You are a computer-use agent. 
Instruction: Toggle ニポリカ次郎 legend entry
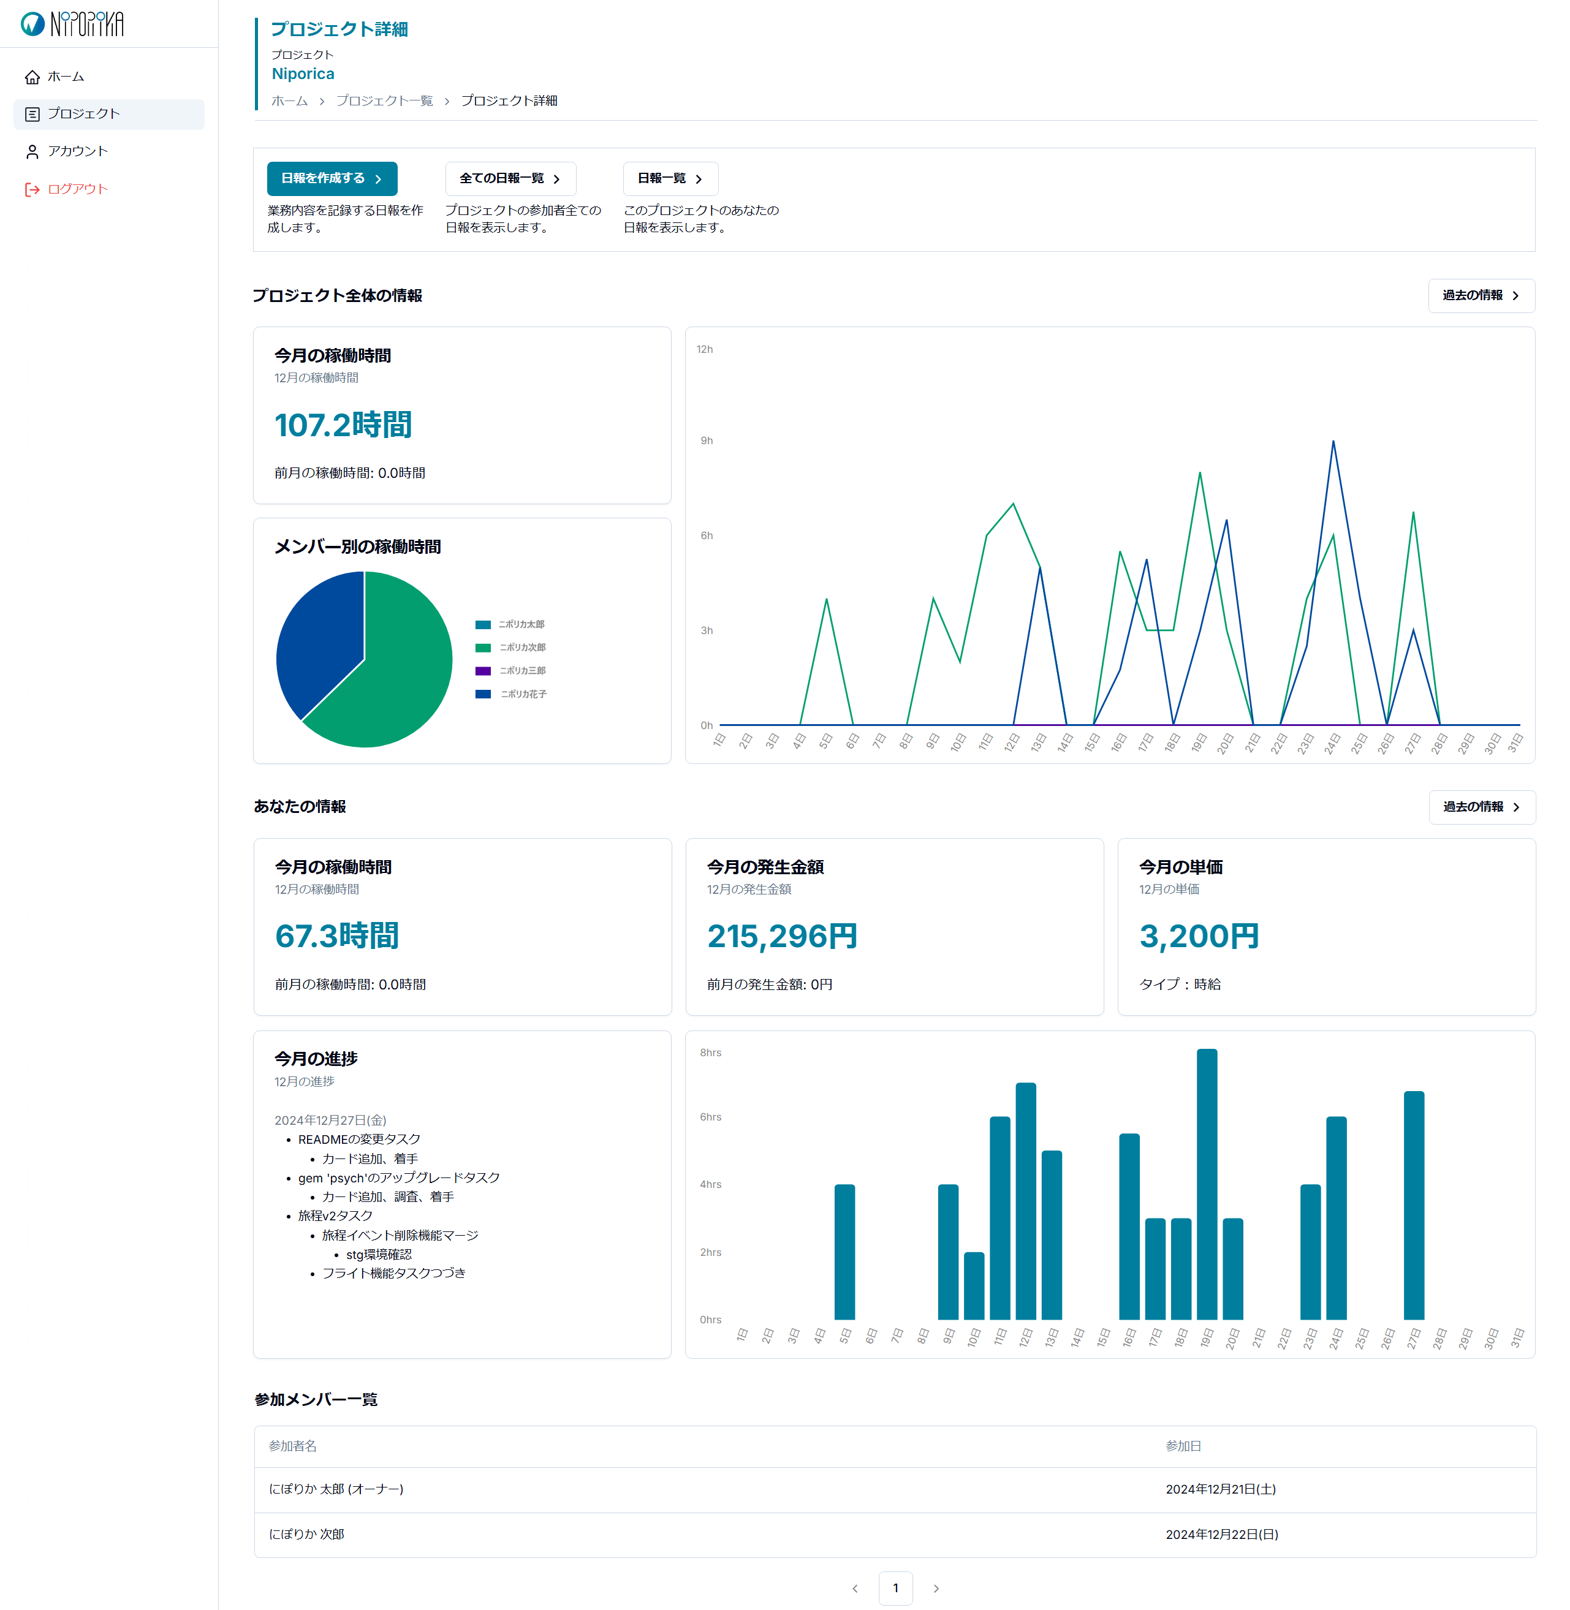[522, 647]
